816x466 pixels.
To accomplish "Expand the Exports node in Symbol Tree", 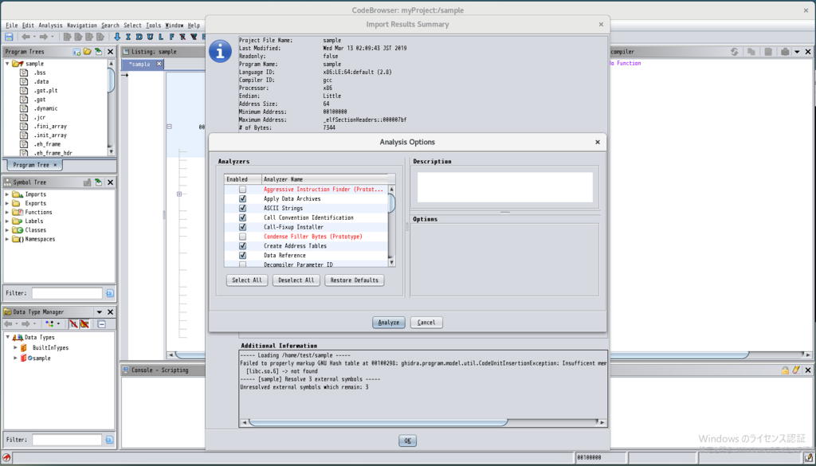I will tap(7, 203).
